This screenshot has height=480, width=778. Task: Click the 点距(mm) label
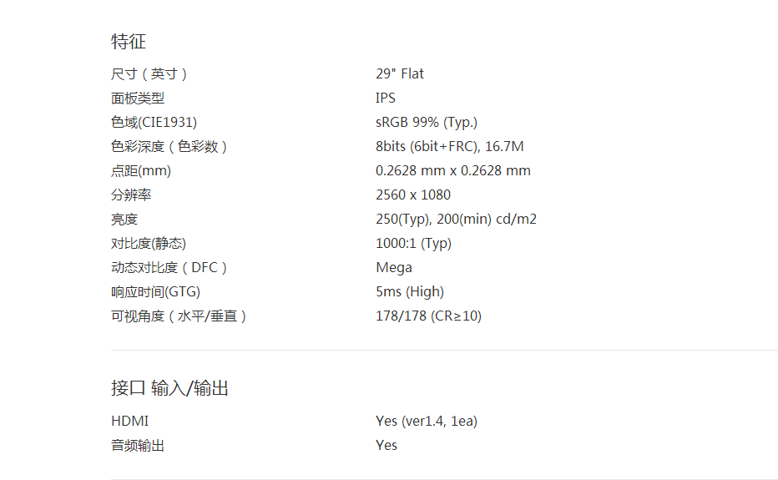click(141, 170)
